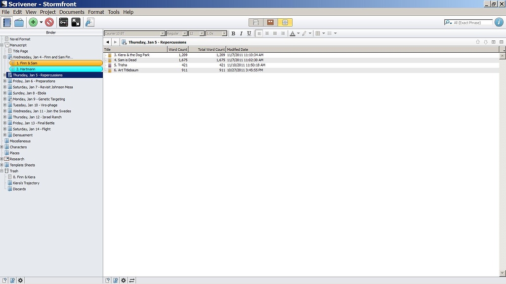This screenshot has width=506, height=284.
Task: Toggle underline formatting
Action: (249, 33)
